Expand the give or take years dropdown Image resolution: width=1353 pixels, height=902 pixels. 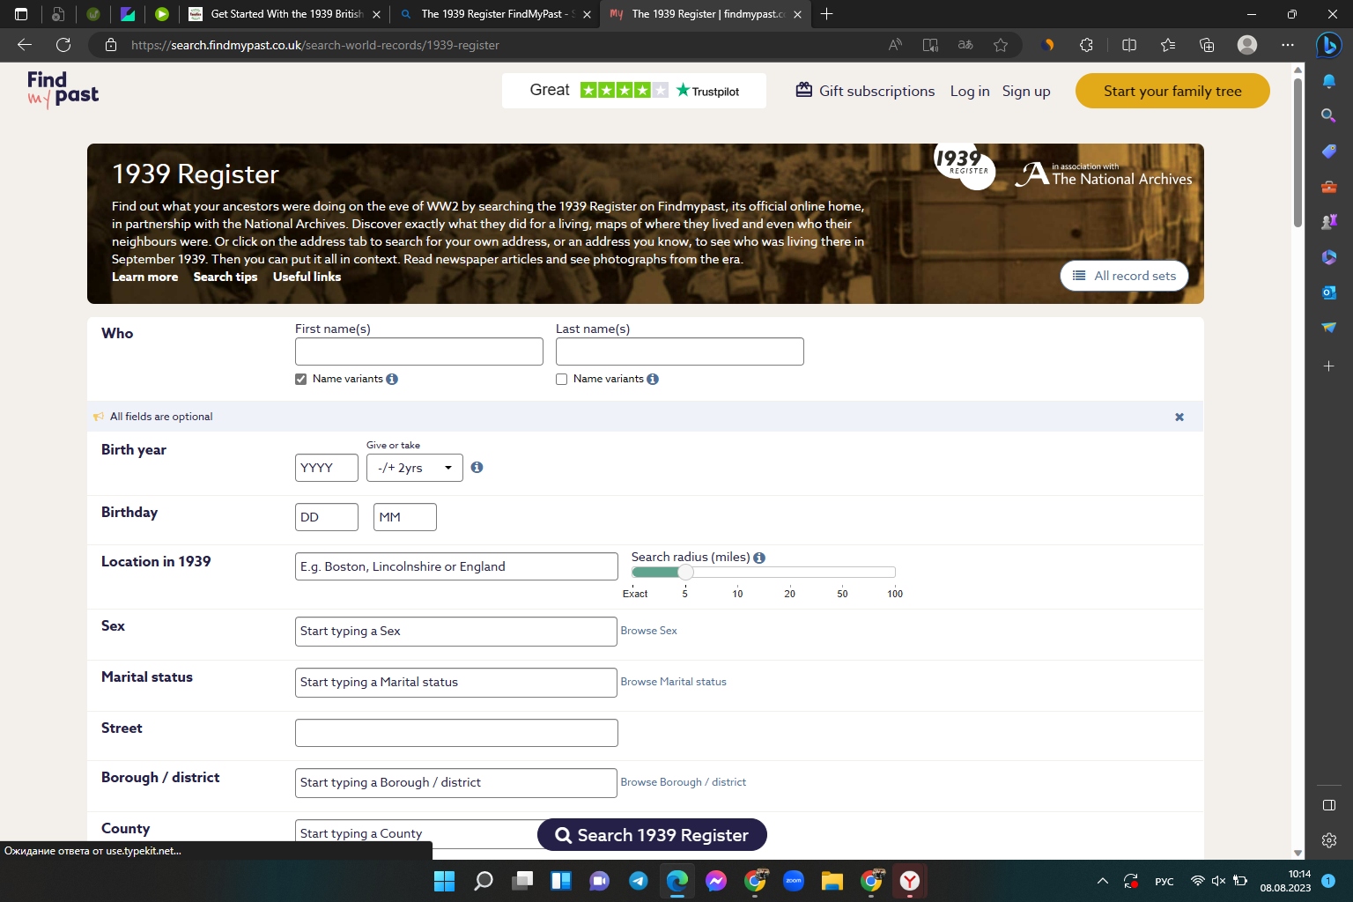(415, 468)
